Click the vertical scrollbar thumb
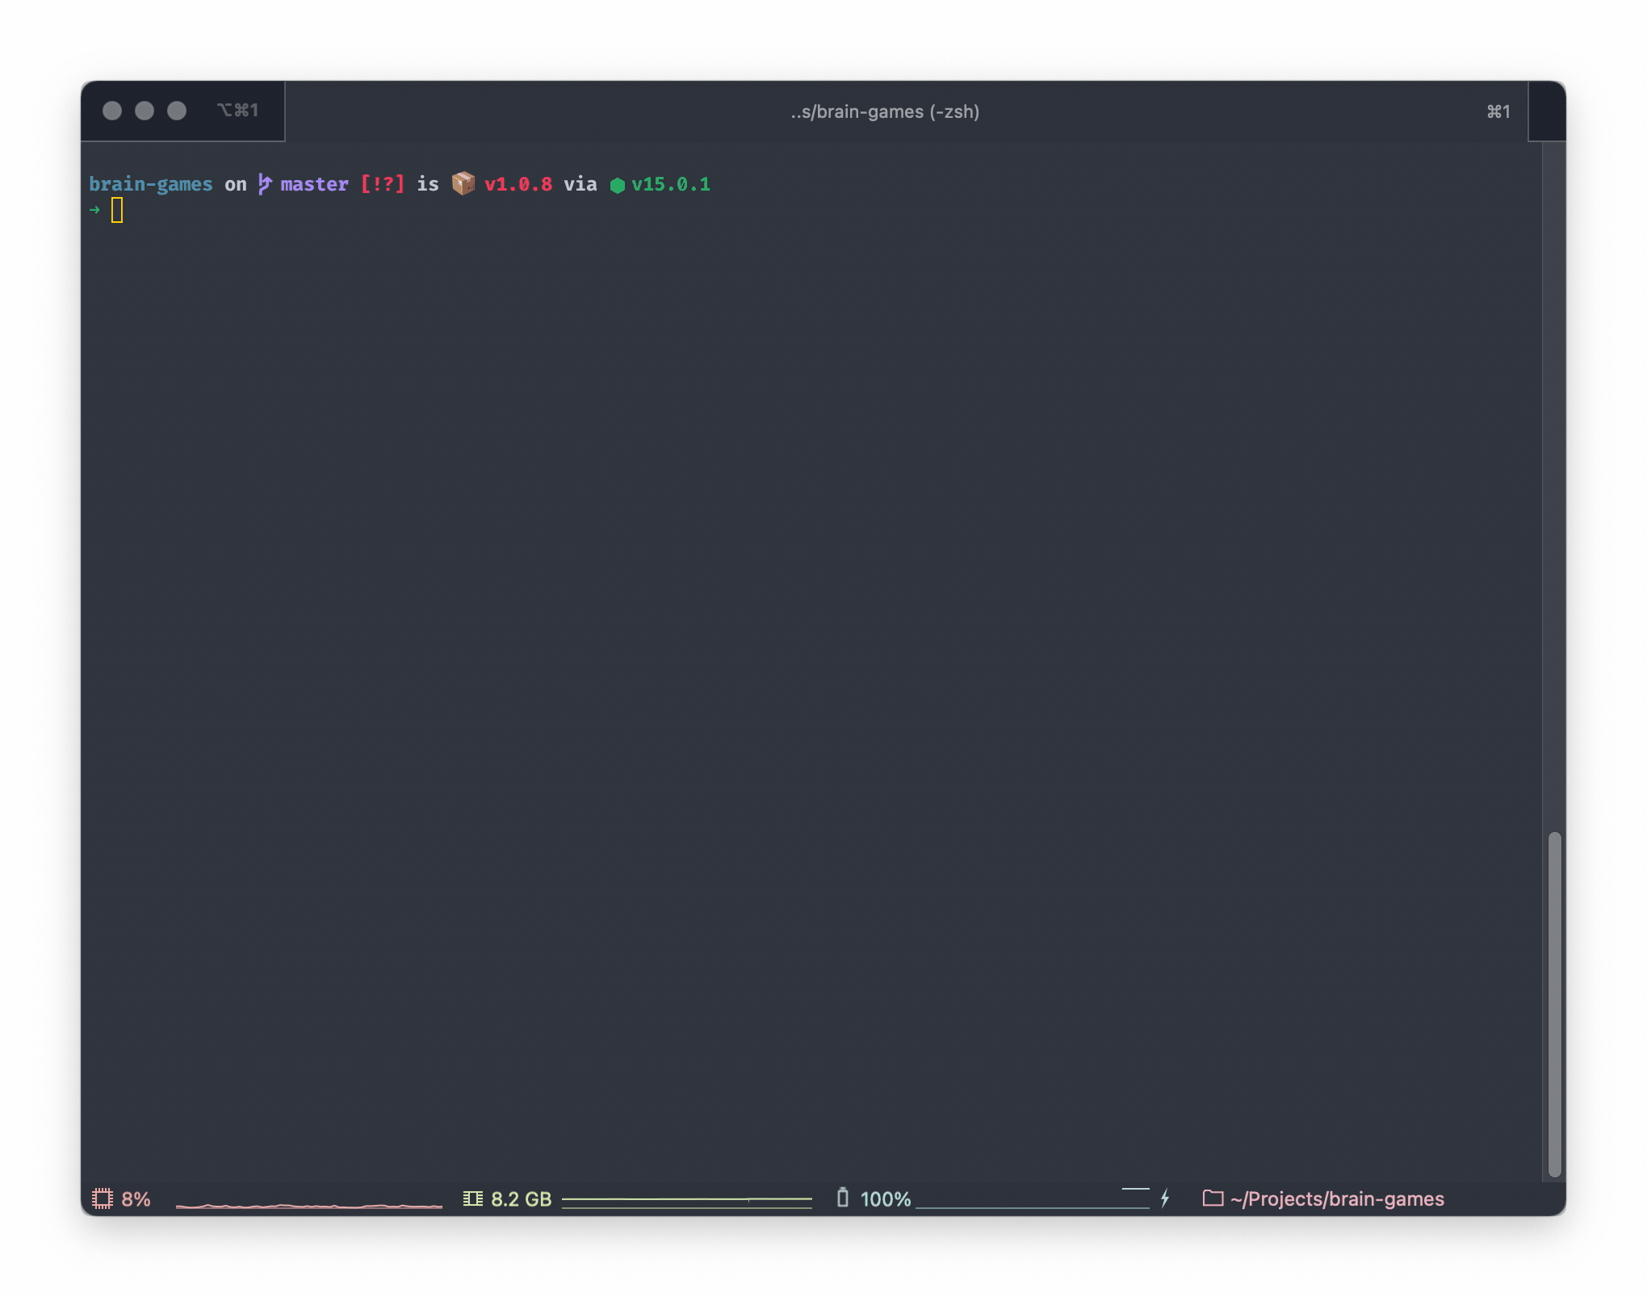 click(x=1554, y=1003)
